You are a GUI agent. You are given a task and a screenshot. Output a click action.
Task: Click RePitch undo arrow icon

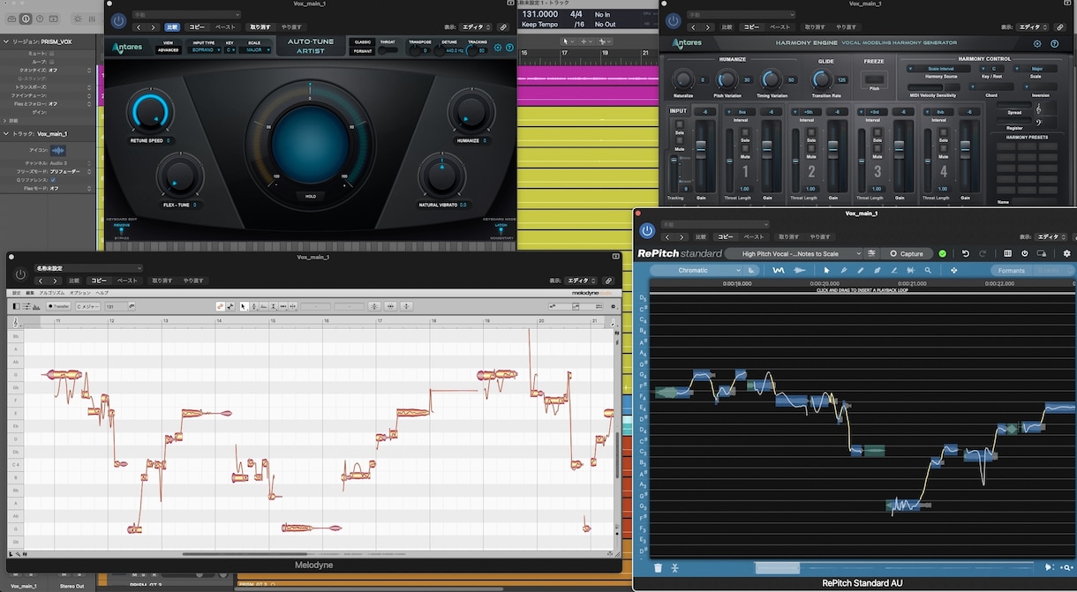click(x=966, y=253)
